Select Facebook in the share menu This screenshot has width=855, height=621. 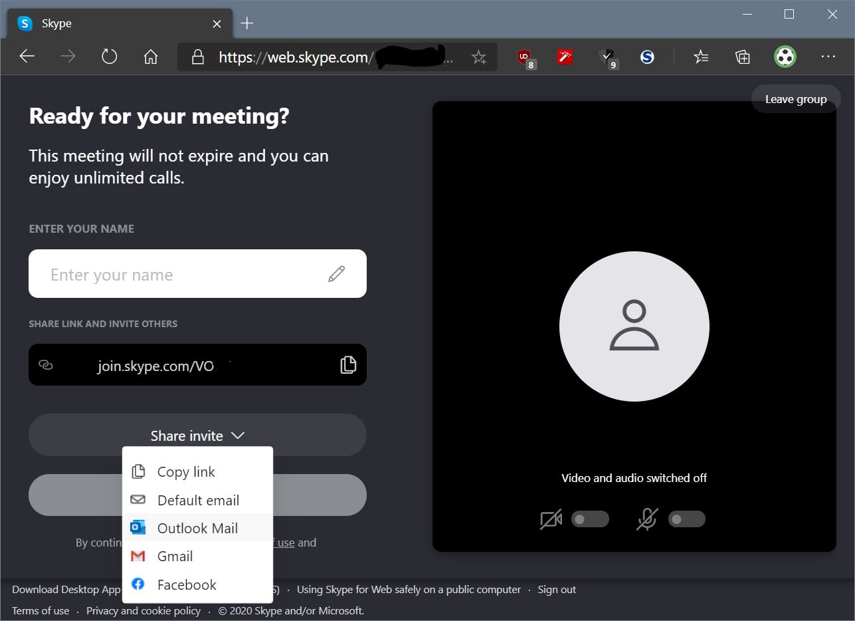click(197, 584)
